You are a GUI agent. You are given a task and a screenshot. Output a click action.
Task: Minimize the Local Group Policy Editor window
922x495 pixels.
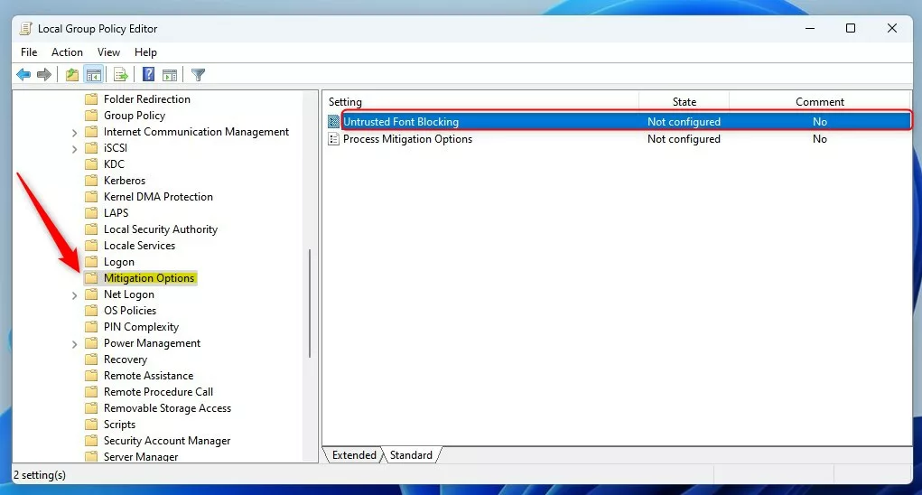pyautogui.click(x=810, y=28)
